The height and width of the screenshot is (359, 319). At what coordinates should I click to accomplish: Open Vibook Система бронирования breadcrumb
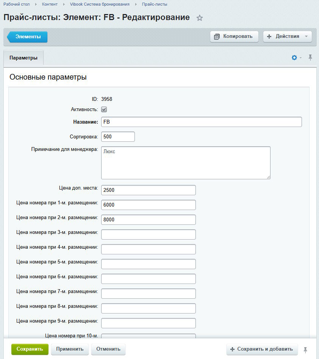point(100,4)
